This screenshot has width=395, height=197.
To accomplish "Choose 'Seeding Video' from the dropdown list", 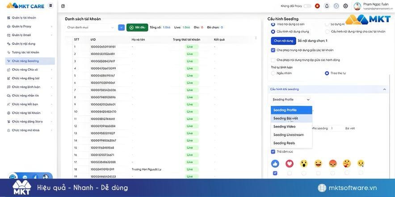I will pyautogui.click(x=285, y=126).
